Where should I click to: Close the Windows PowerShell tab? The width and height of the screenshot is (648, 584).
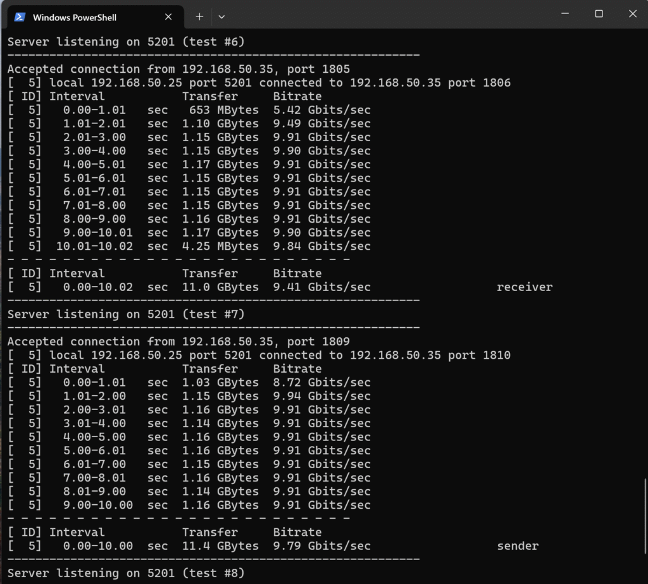pyautogui.click(x=168, y=17)
